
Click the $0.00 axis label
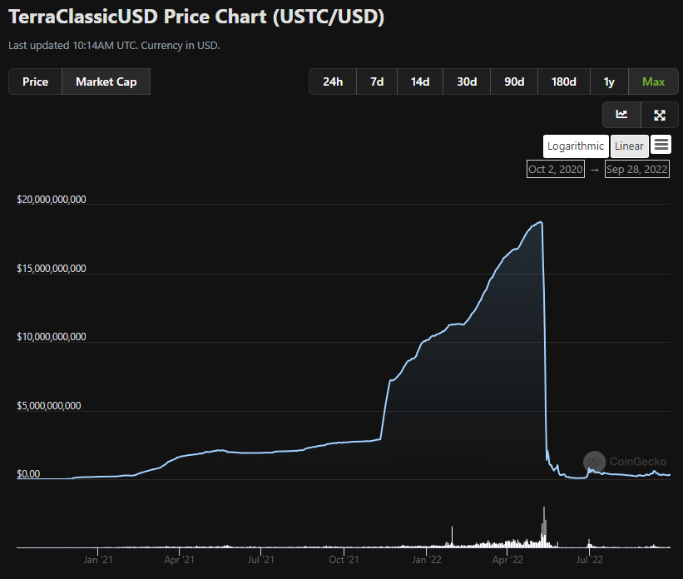pos(28,474)
